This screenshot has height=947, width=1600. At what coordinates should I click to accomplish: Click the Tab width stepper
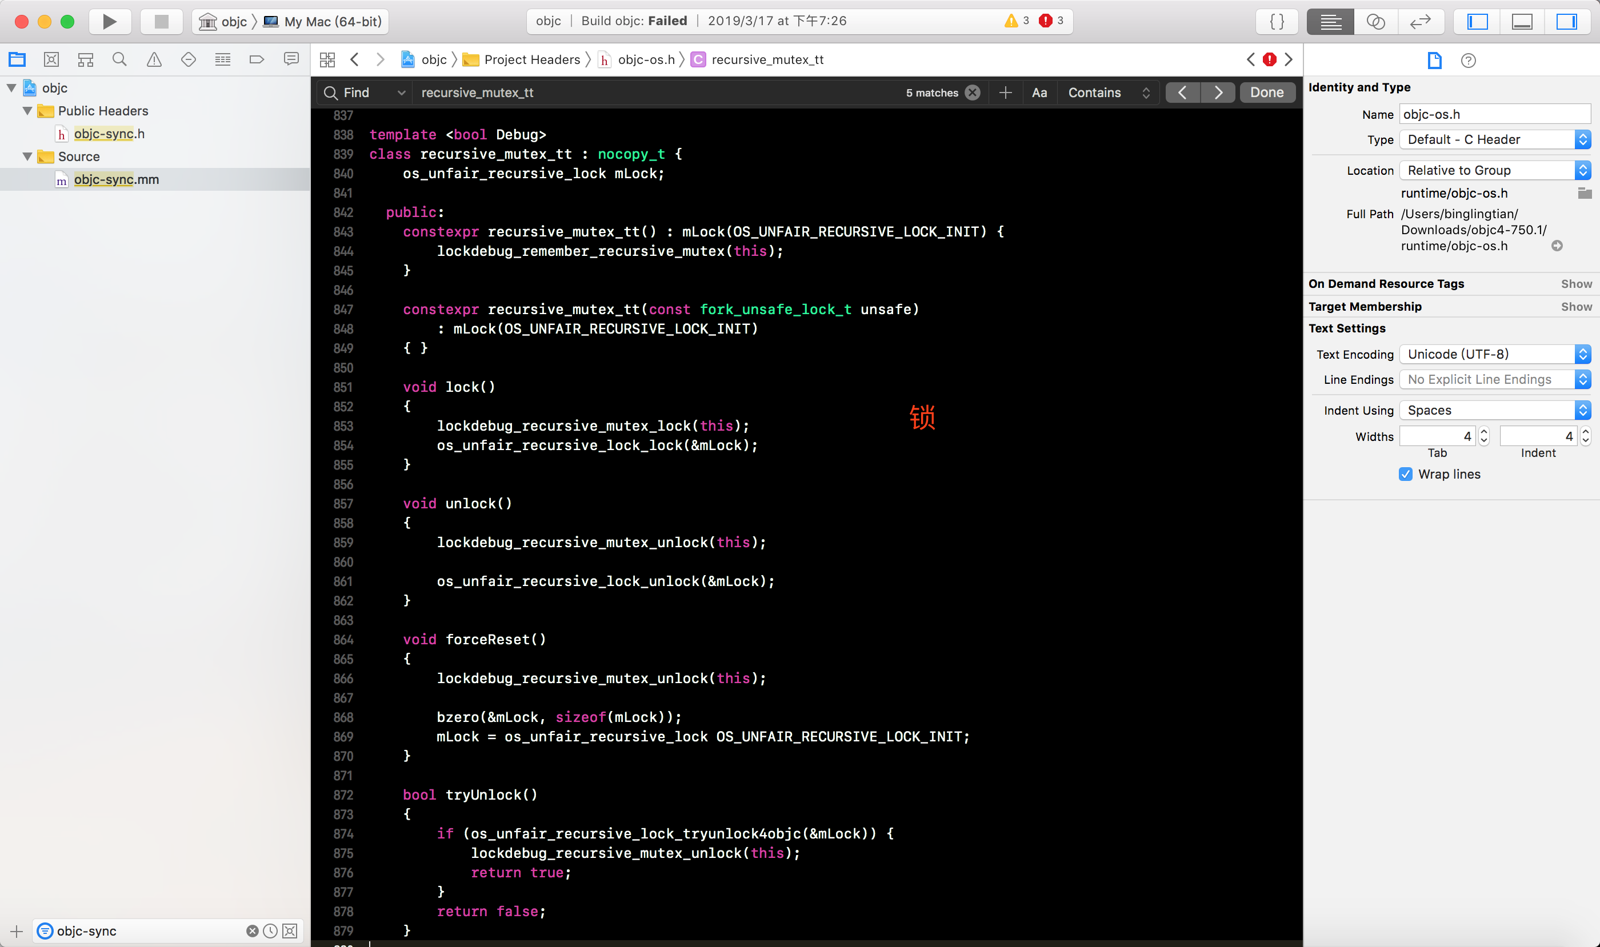tap(1484, 436)
